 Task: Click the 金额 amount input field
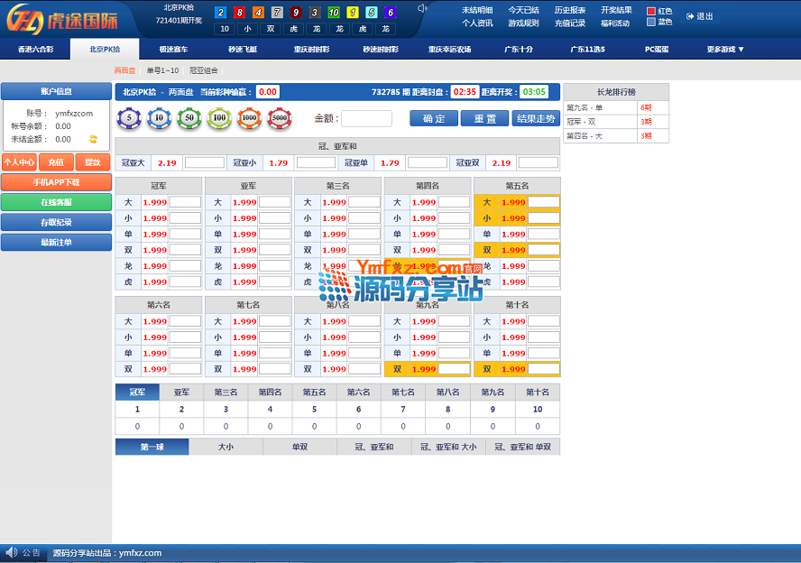coord(366,118)
